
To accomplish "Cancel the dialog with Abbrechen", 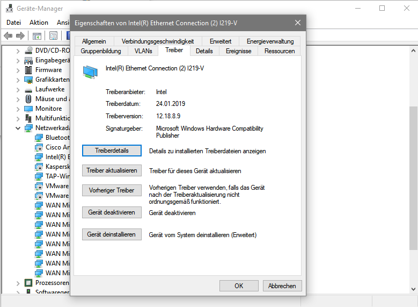I will pyautogui.click(x=282, y=286).
